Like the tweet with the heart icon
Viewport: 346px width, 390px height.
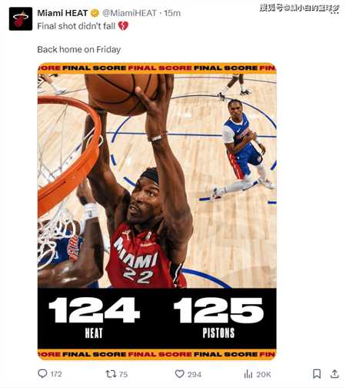click(180, 374)
